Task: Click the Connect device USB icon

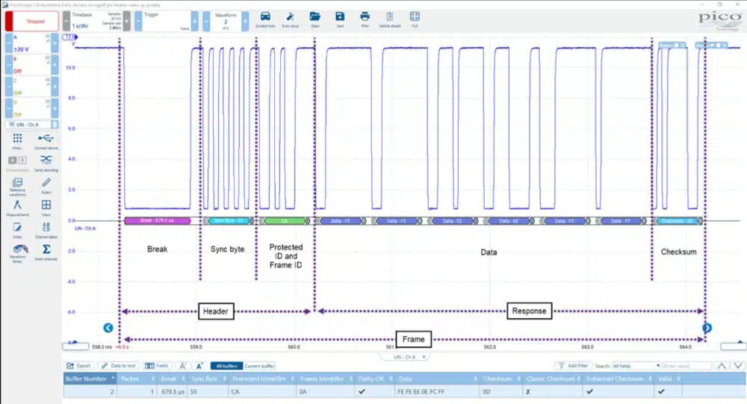Action: pos(46,140)
